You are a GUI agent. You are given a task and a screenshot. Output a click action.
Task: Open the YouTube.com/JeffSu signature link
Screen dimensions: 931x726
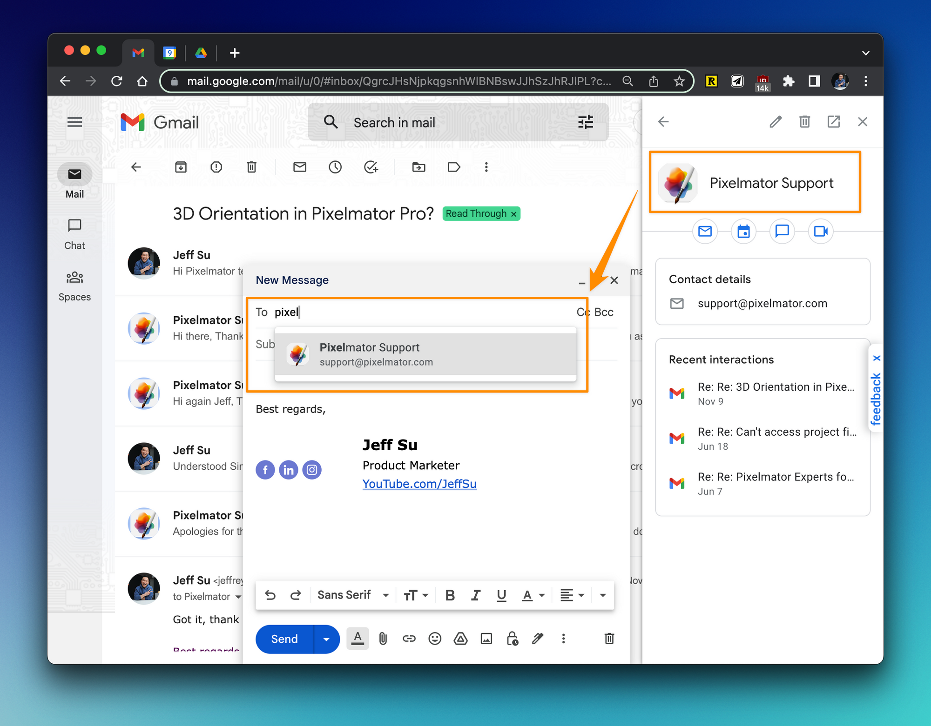419,484
